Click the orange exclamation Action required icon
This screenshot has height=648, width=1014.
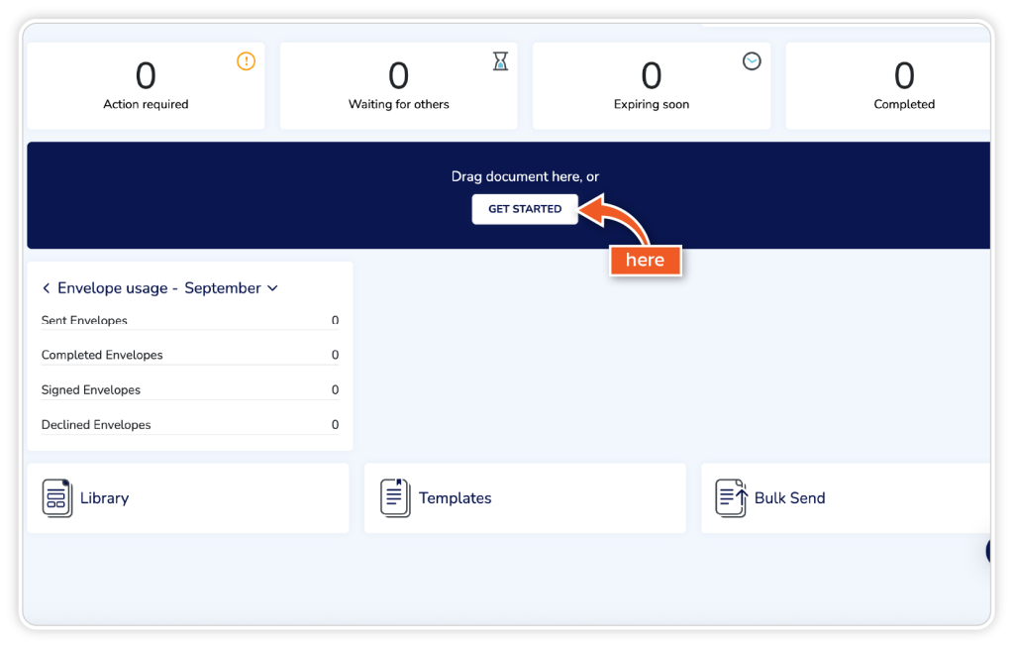(x=246, y=61)
